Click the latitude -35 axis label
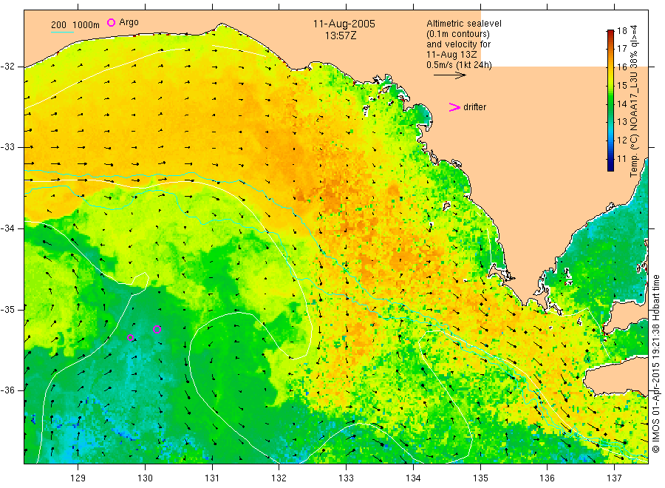 pos(7,309)
